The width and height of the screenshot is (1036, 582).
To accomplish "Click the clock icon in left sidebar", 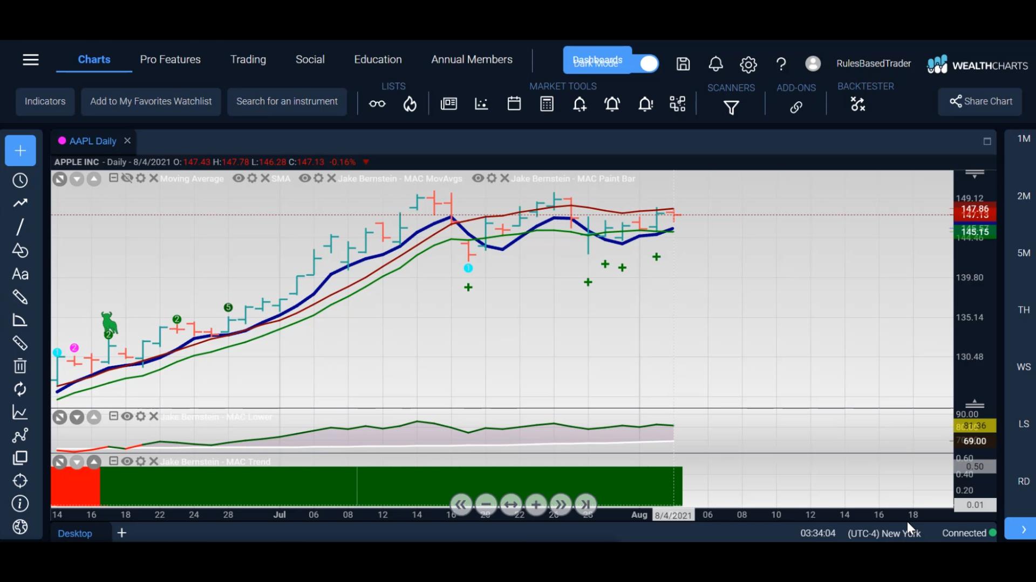I will pyautogui.click(x=20, y=181).
